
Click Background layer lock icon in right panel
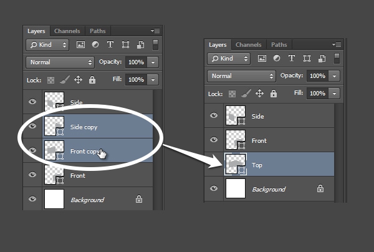(x=320, y=188)
